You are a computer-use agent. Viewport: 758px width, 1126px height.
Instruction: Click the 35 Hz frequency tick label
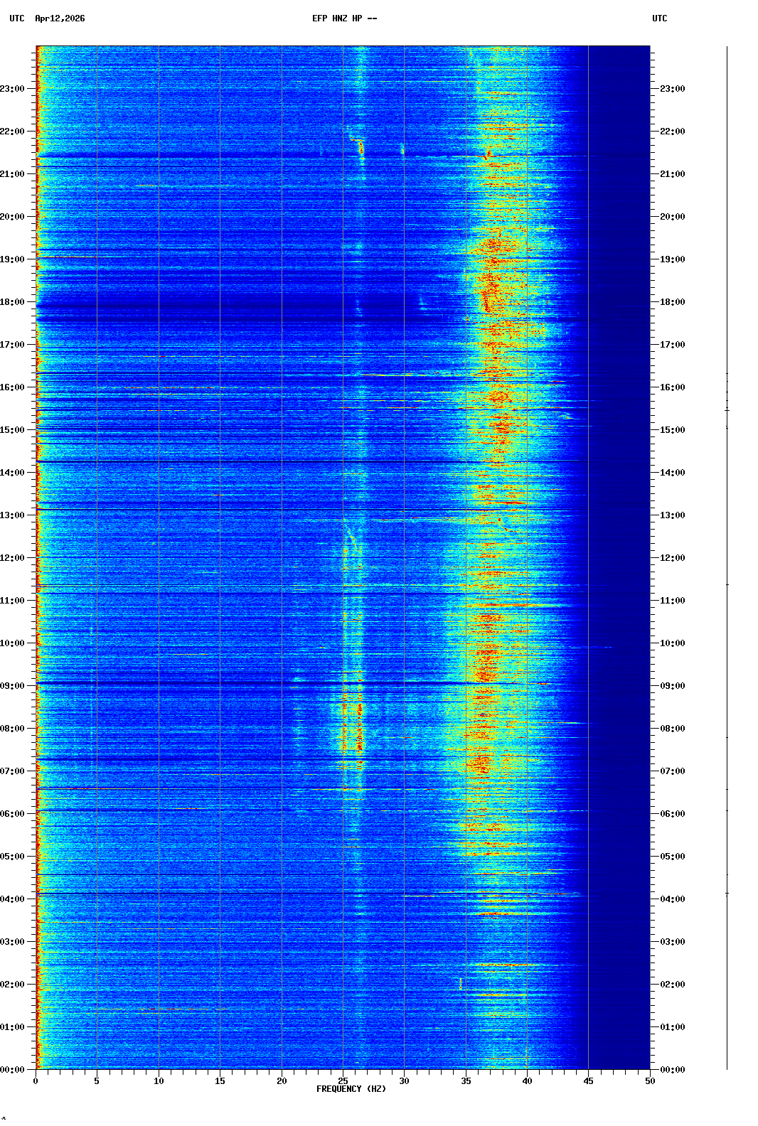point(466,1081)
